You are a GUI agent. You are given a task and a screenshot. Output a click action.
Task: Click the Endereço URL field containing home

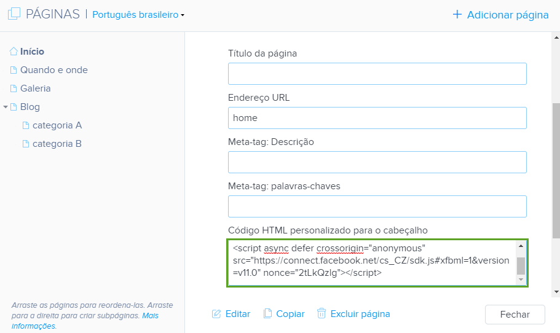click(377, 118)
